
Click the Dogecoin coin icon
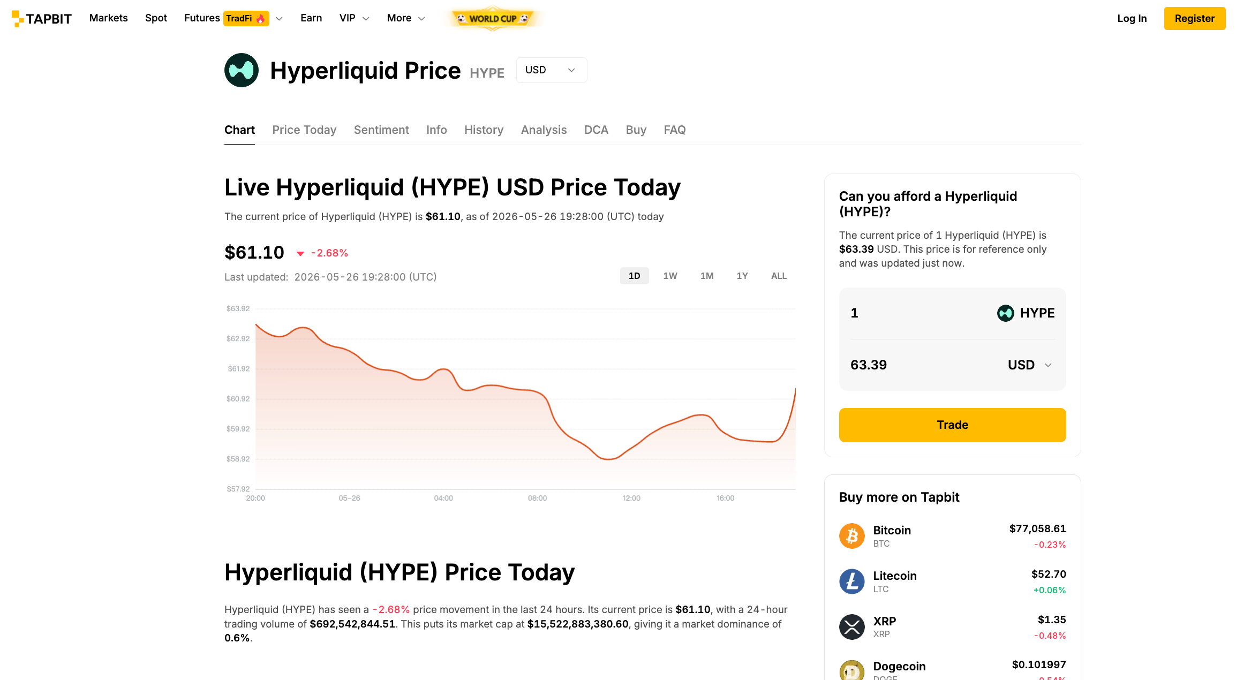852,670
